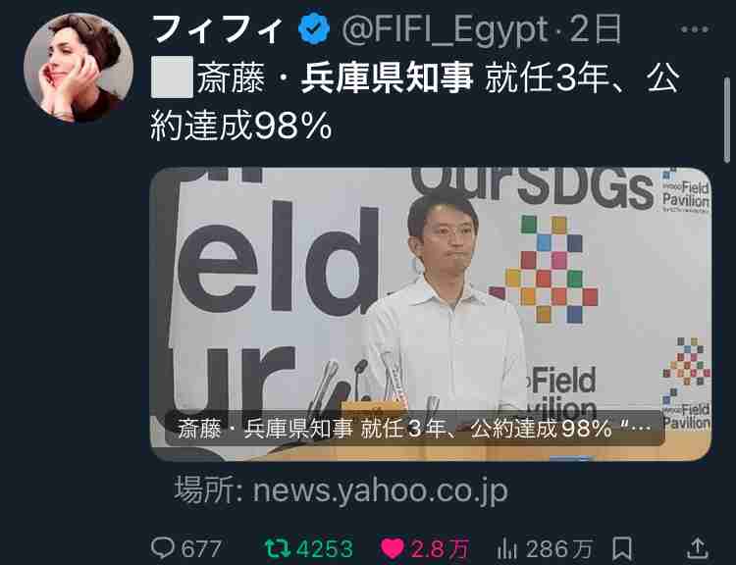Tap the share upload icon
Image resolution: width=736 pixels, height=565 pixels.
697,548
